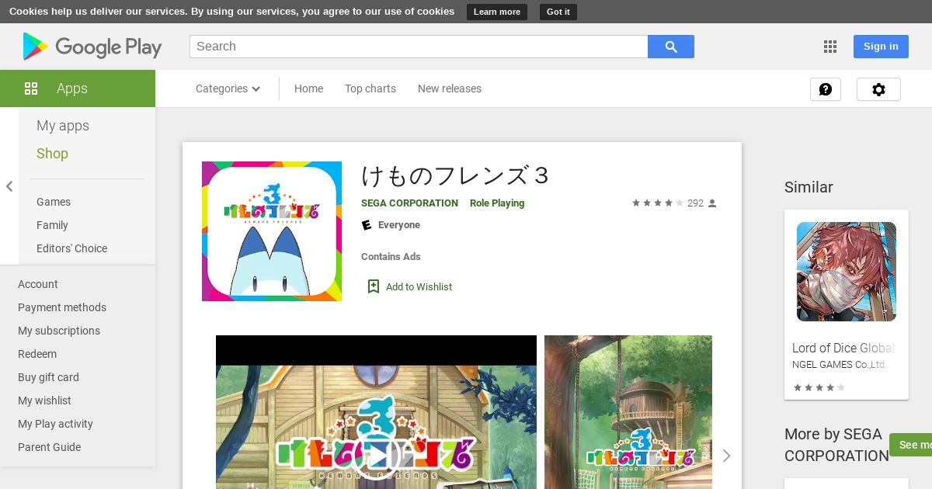932x489 pixels.
Task: Click the Everyone content rating icon
Action: pyautogui.click(x=367, y=225)
